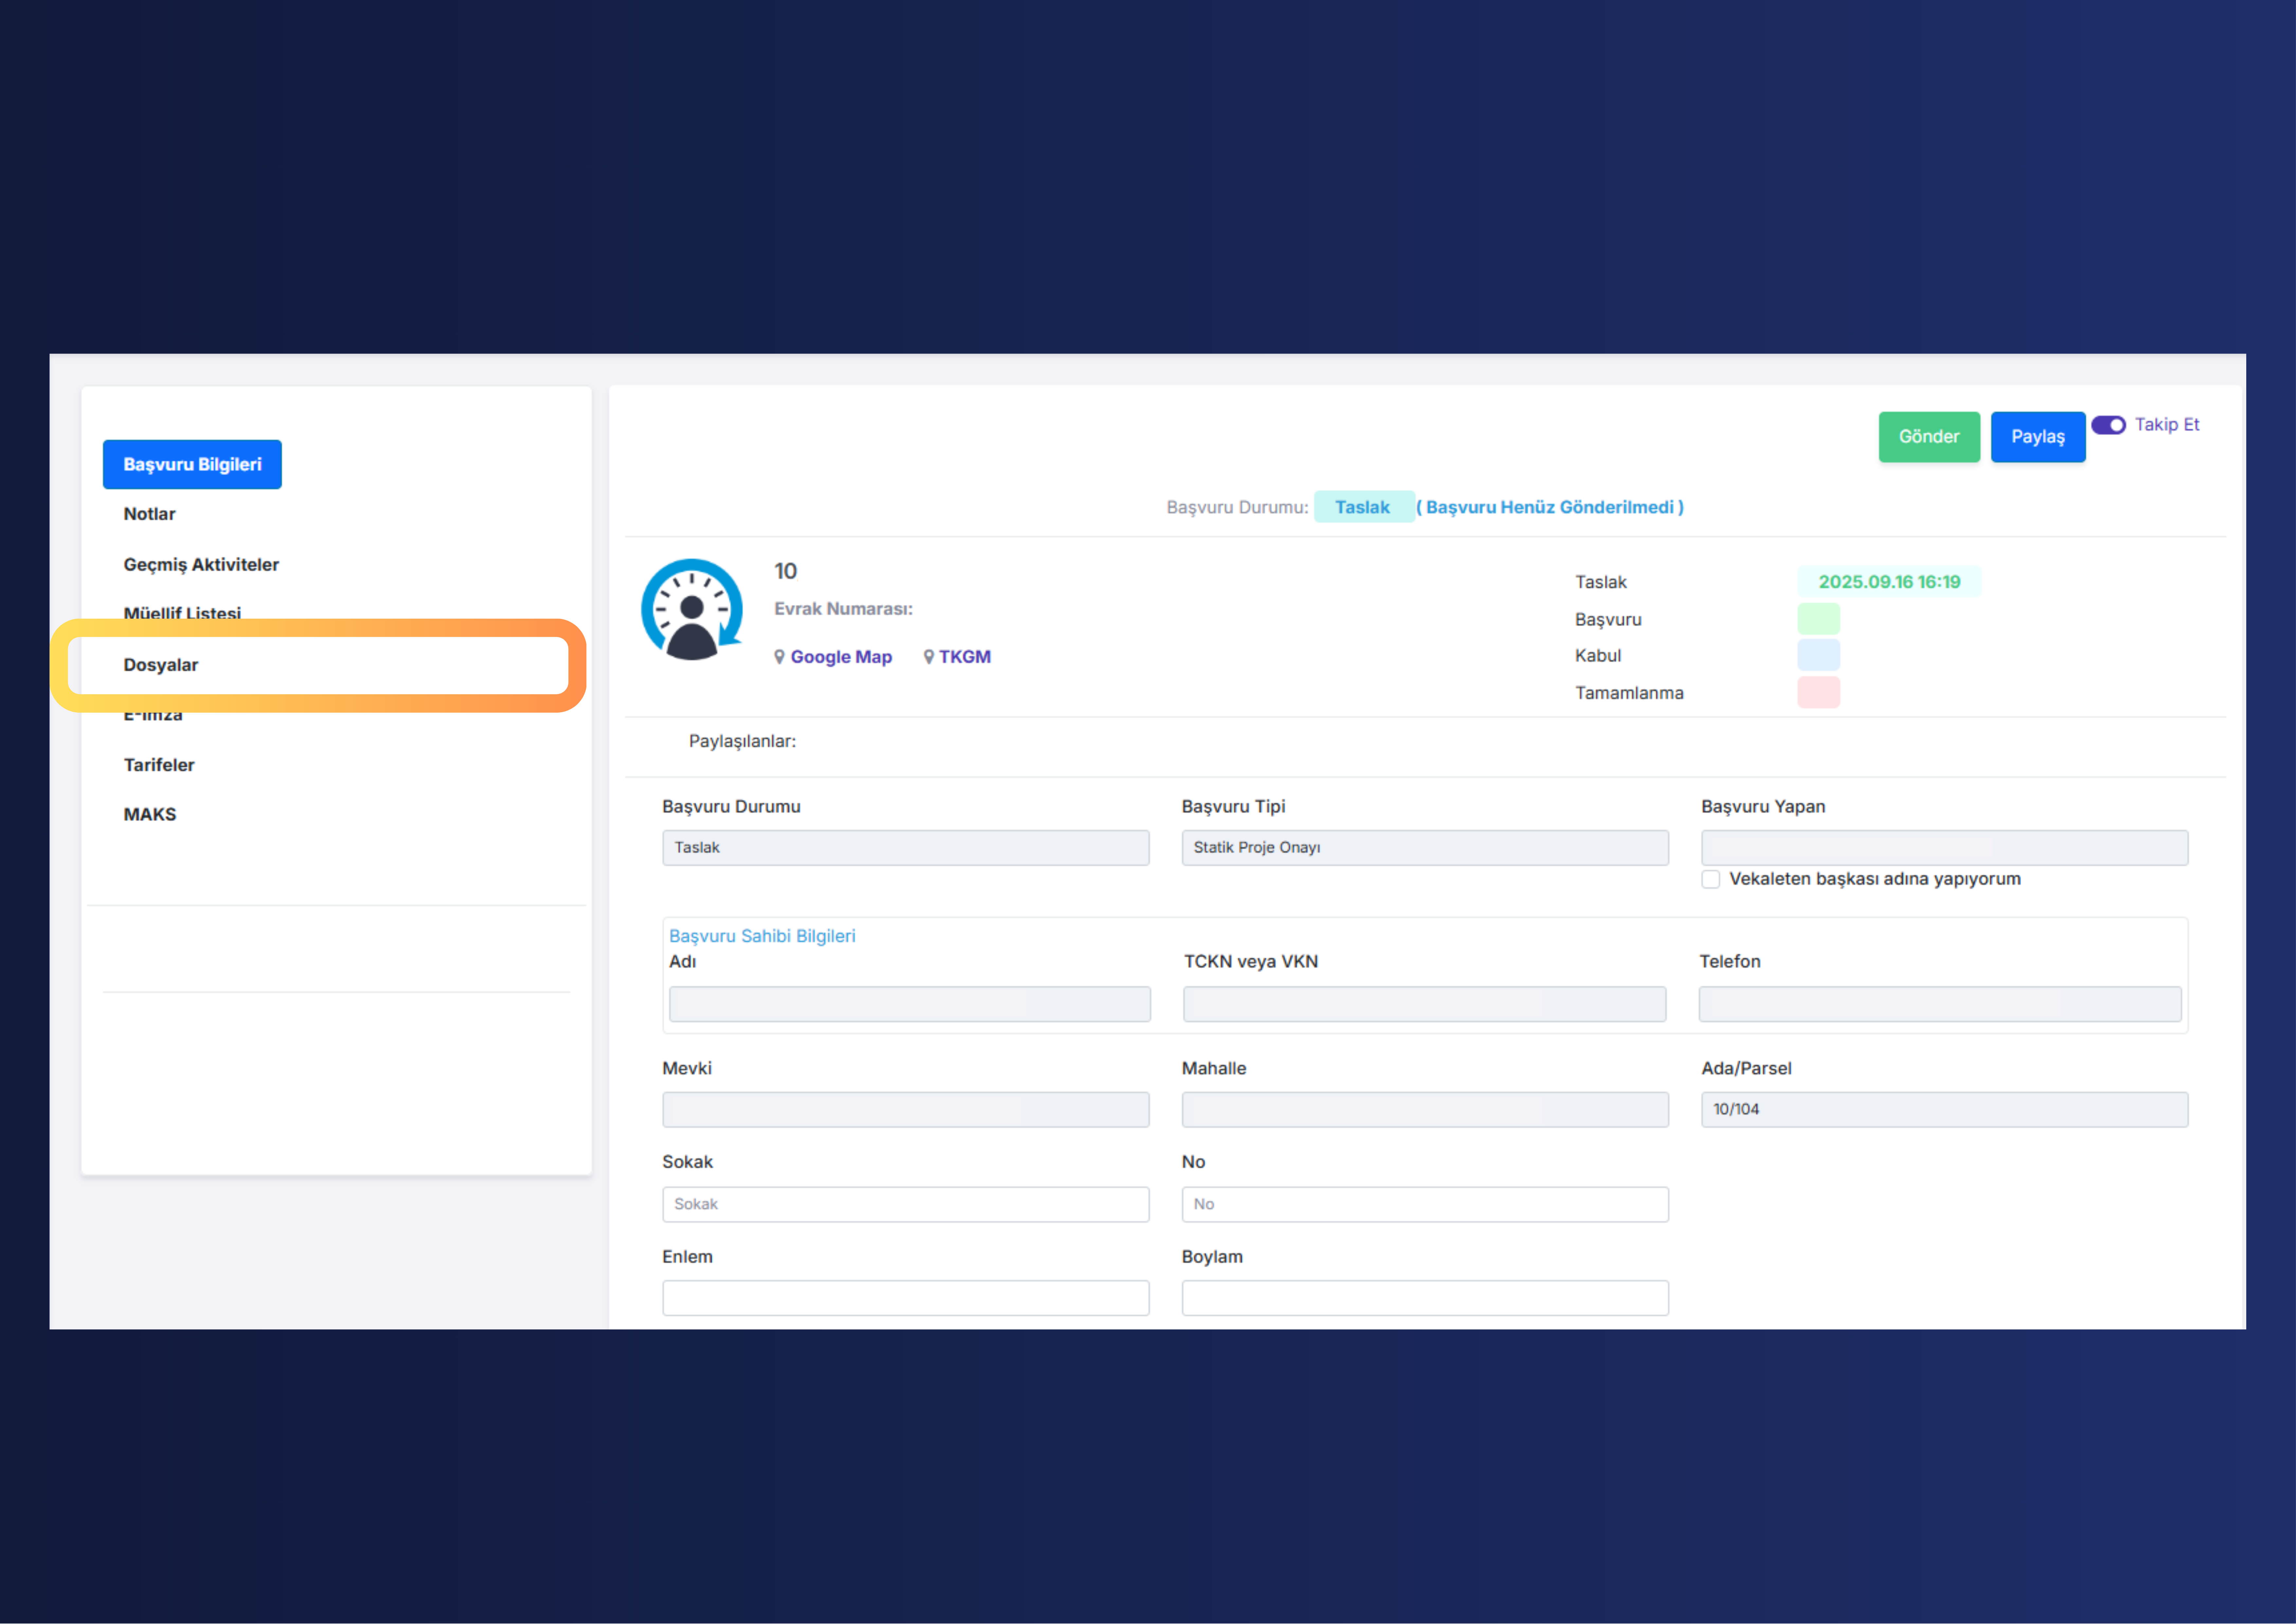
Task: Click the green Gönder button
Action: (x=1929, y=437)
